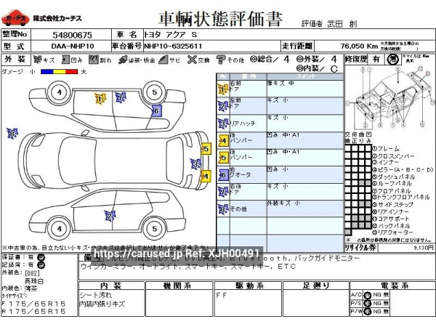Click icon 2 in the 左前ドア table row
Viewport: 436px width, 327px height.
click(223, 106)
